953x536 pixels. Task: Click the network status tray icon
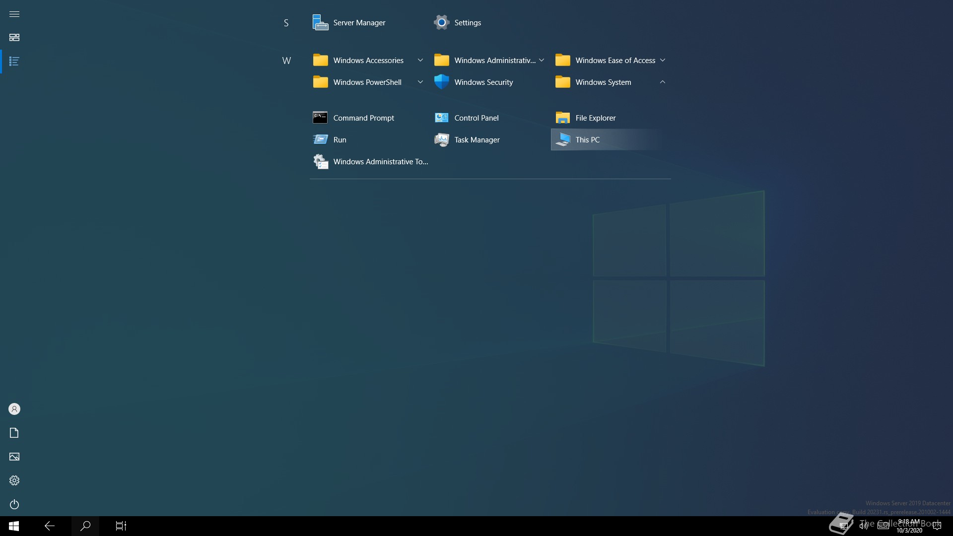click(844, 526)
